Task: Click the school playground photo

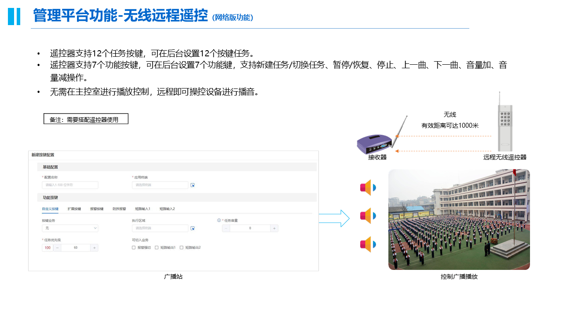Action: 459,219
